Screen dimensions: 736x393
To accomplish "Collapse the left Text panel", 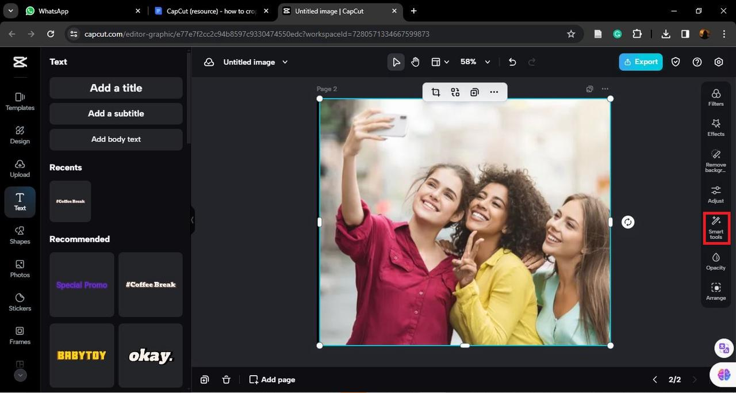I will (x=192, y=220).
